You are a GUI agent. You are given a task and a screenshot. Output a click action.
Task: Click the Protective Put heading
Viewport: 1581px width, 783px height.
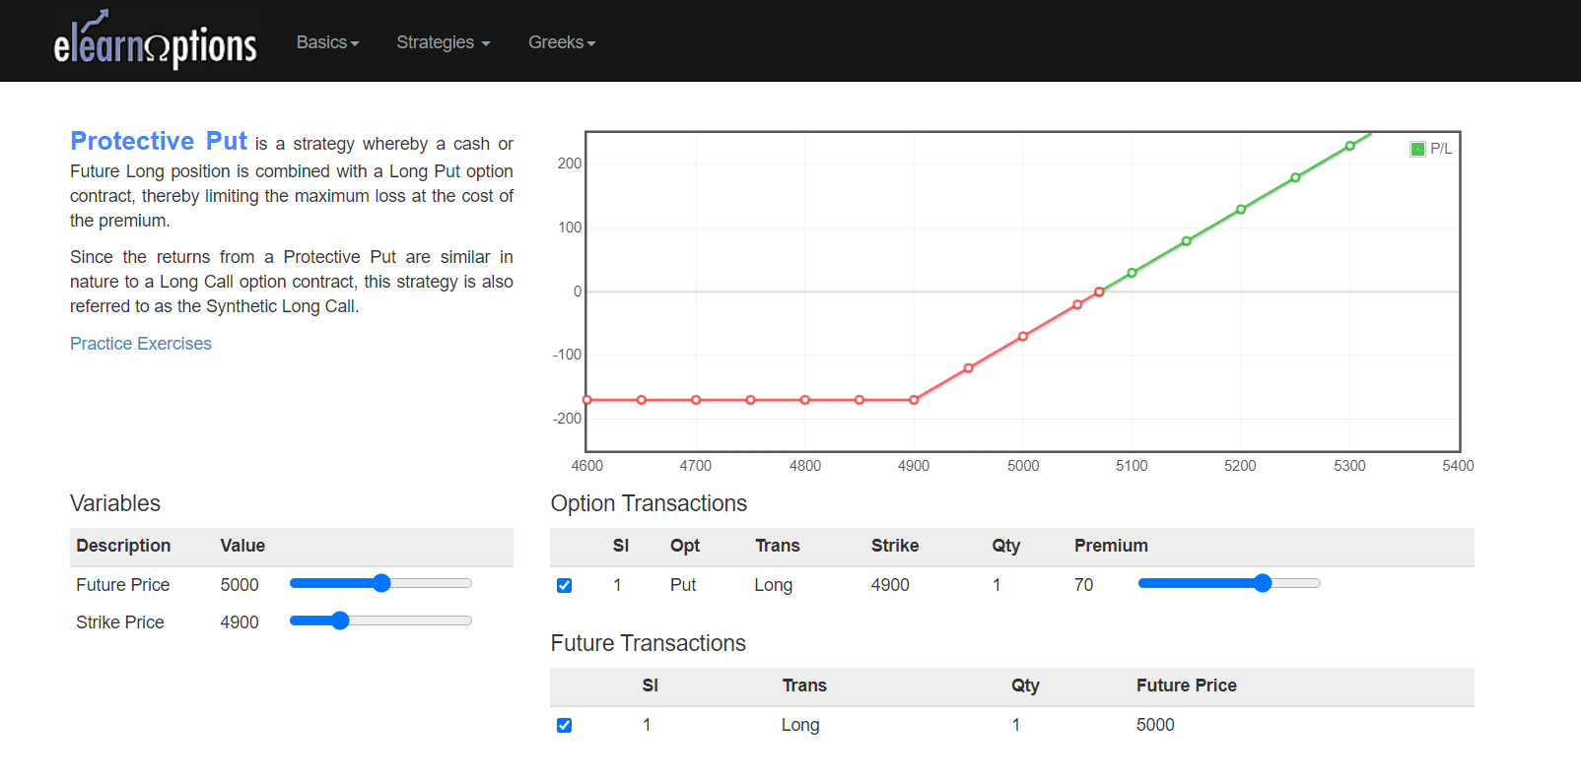pos(159,142)
